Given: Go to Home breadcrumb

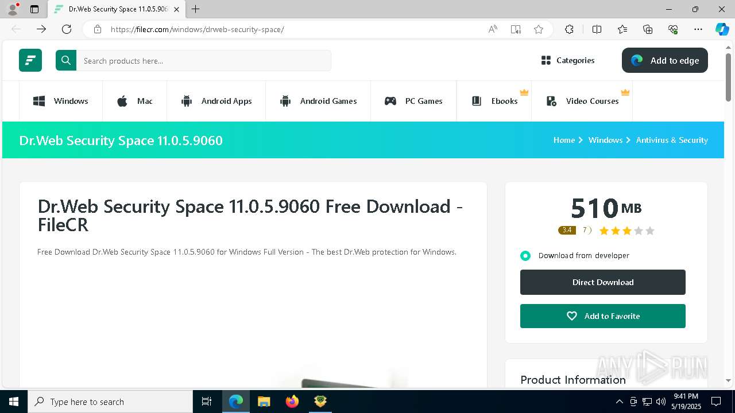Looking at the screenshot, I should pos(564,140).
